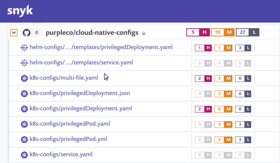Click 6 L badge for multi-file.yaml
Viewport: 280px width, 163px height.
[243, 79]
